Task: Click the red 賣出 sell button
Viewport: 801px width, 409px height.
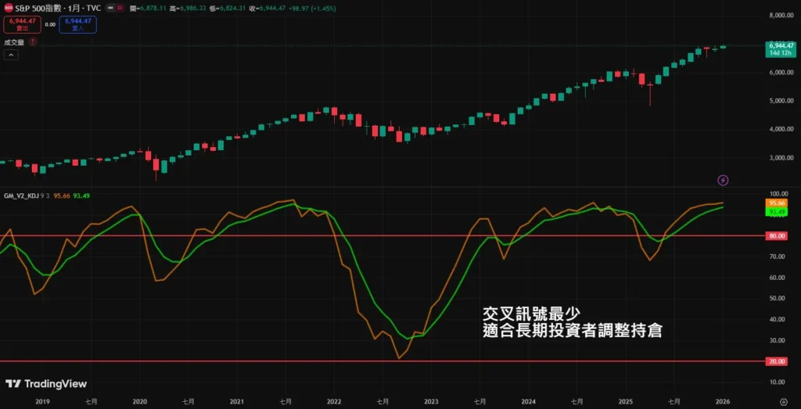Action: point(20,24)
